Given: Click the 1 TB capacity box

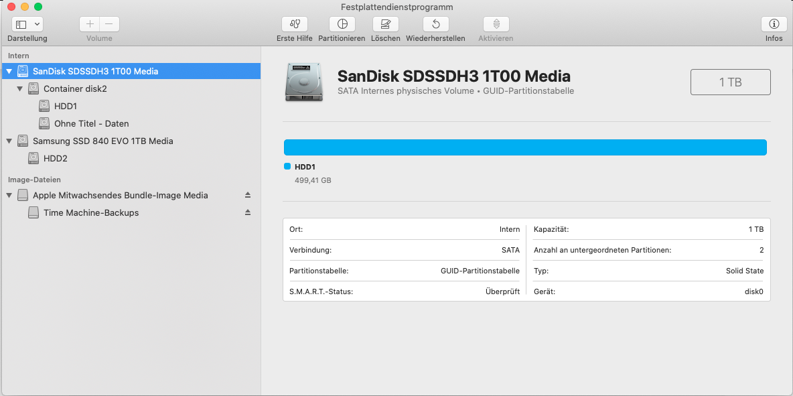Looking at the screenshot, I should 730,82.
